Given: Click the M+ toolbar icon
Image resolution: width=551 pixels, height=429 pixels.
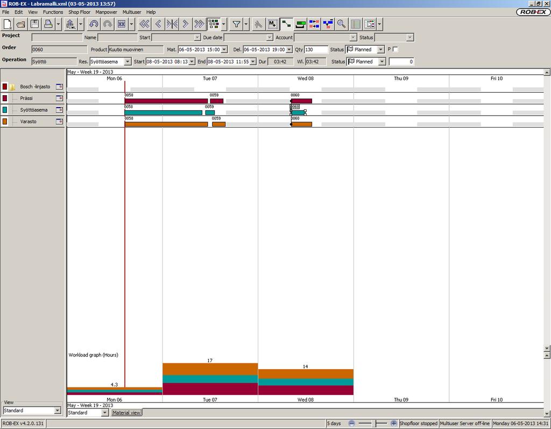Looking at the screenshot, I should pos(272,24).
